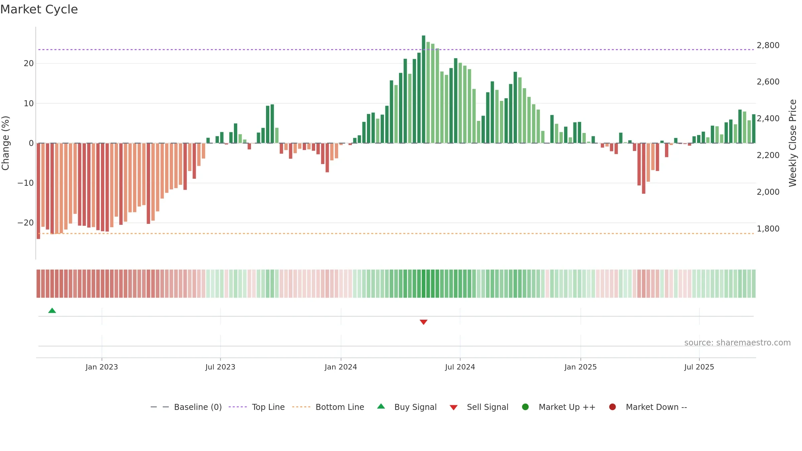The image size is (802, 451).
Task: Toggle the Market Down -- legend entry
Action: (x=648, y=407)
